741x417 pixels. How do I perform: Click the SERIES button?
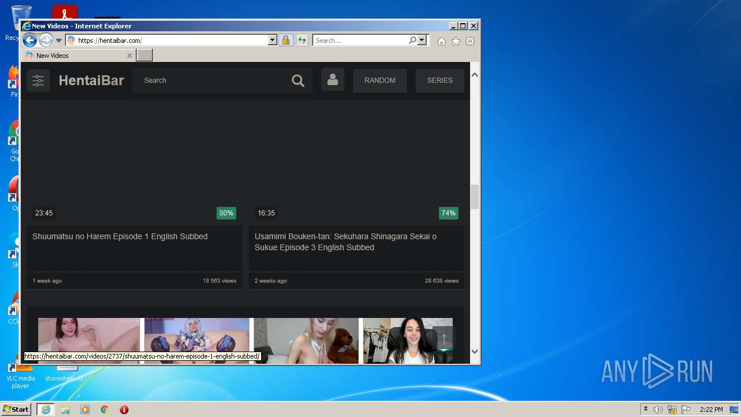[x=440, y=81]
